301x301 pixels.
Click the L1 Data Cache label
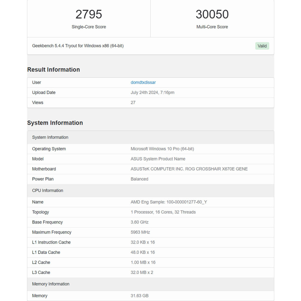click(x=46, y=252)
